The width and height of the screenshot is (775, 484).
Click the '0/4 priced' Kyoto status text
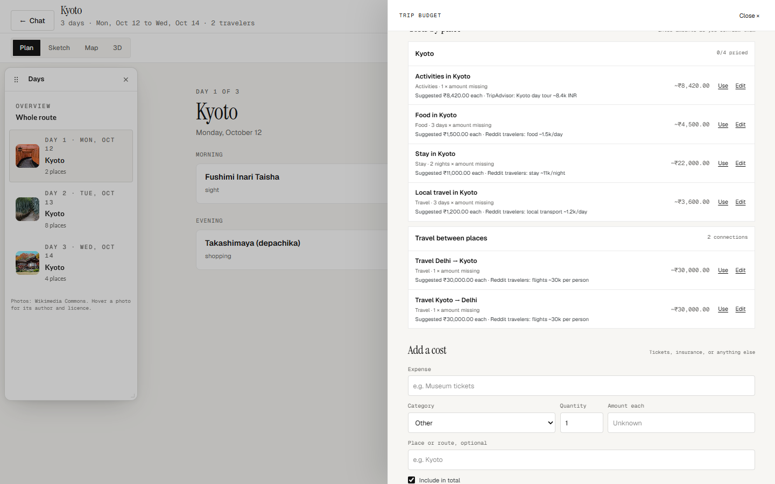pyautogui.click(x=732, y=53)
